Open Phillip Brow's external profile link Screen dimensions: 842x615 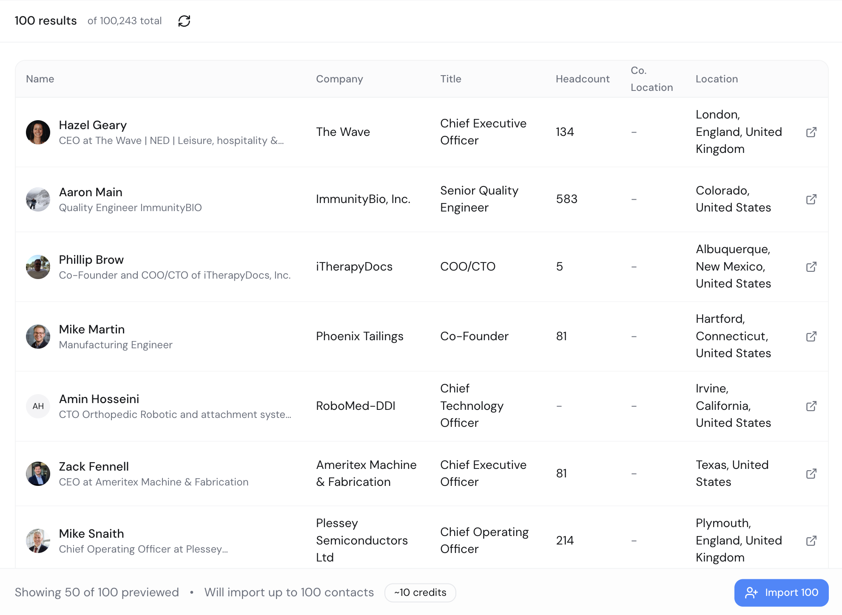point(811,267)
